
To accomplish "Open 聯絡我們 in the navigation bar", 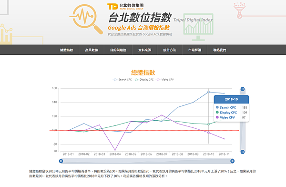I will pos(220,50).
